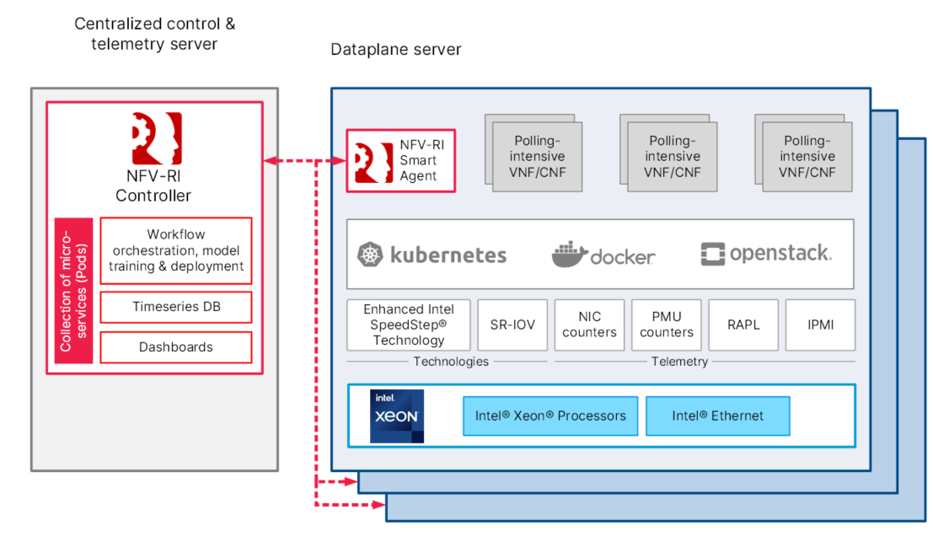Image resolution: width=933 pixels, height=537 pixels.
Task: Click the Intel Ethernet block
Action: tap(718, 416)
